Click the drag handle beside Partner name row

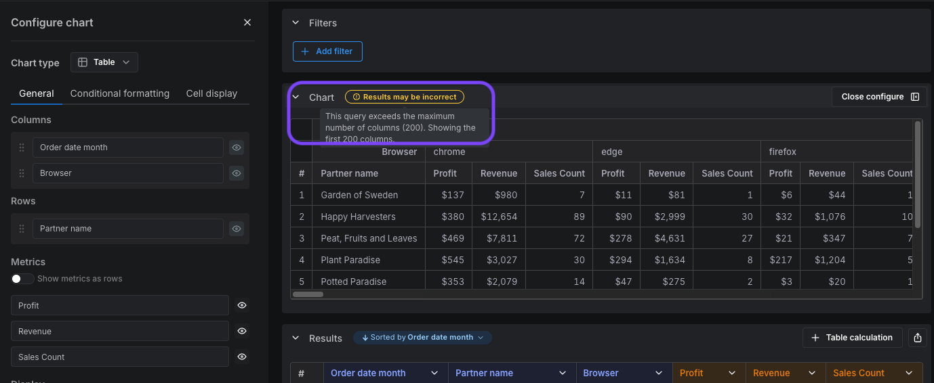coord(22,229)
